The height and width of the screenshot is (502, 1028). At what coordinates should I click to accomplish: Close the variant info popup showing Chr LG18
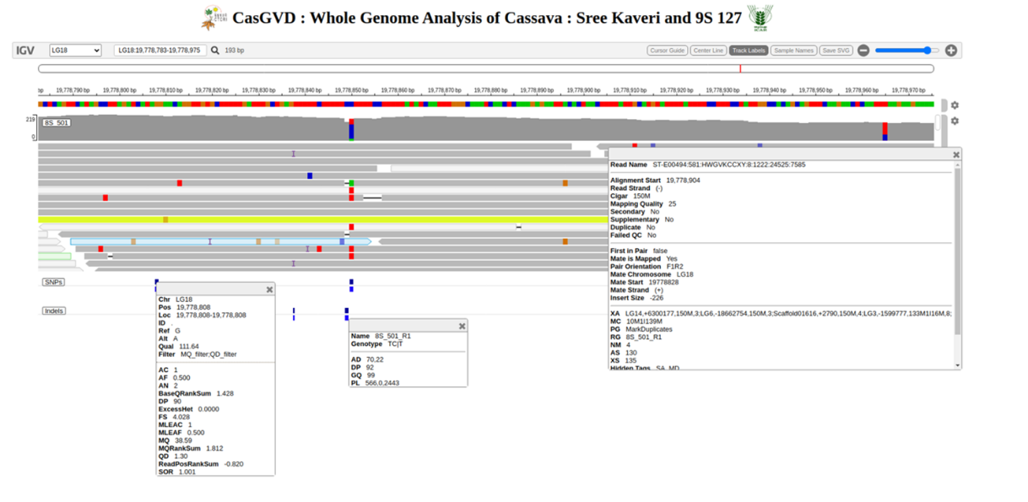tap(269, 289)
